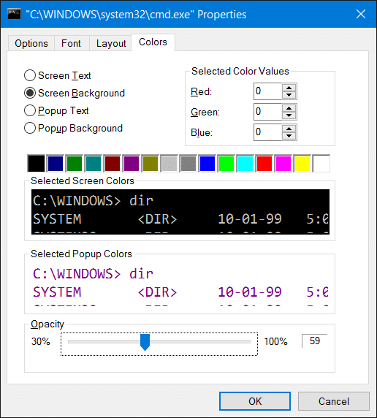Switch to the Options tab
377x418 pixels.
pos(31,43)
